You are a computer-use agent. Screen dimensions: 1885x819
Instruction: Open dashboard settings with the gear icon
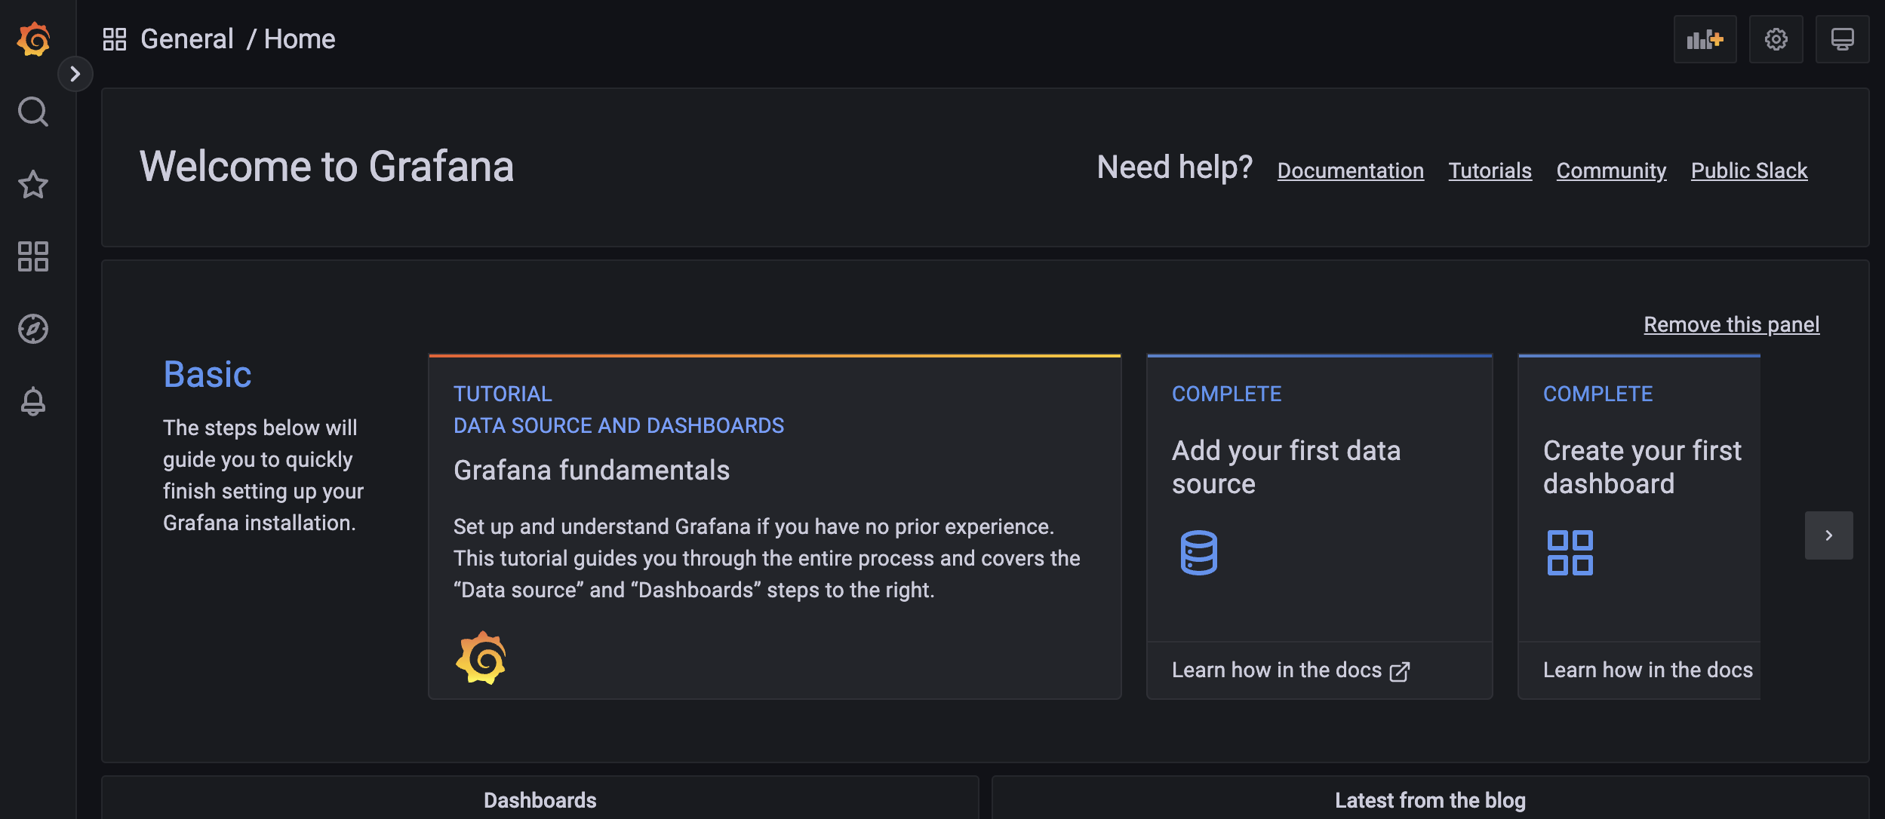pyautogui.click(x=1776, y=38)
